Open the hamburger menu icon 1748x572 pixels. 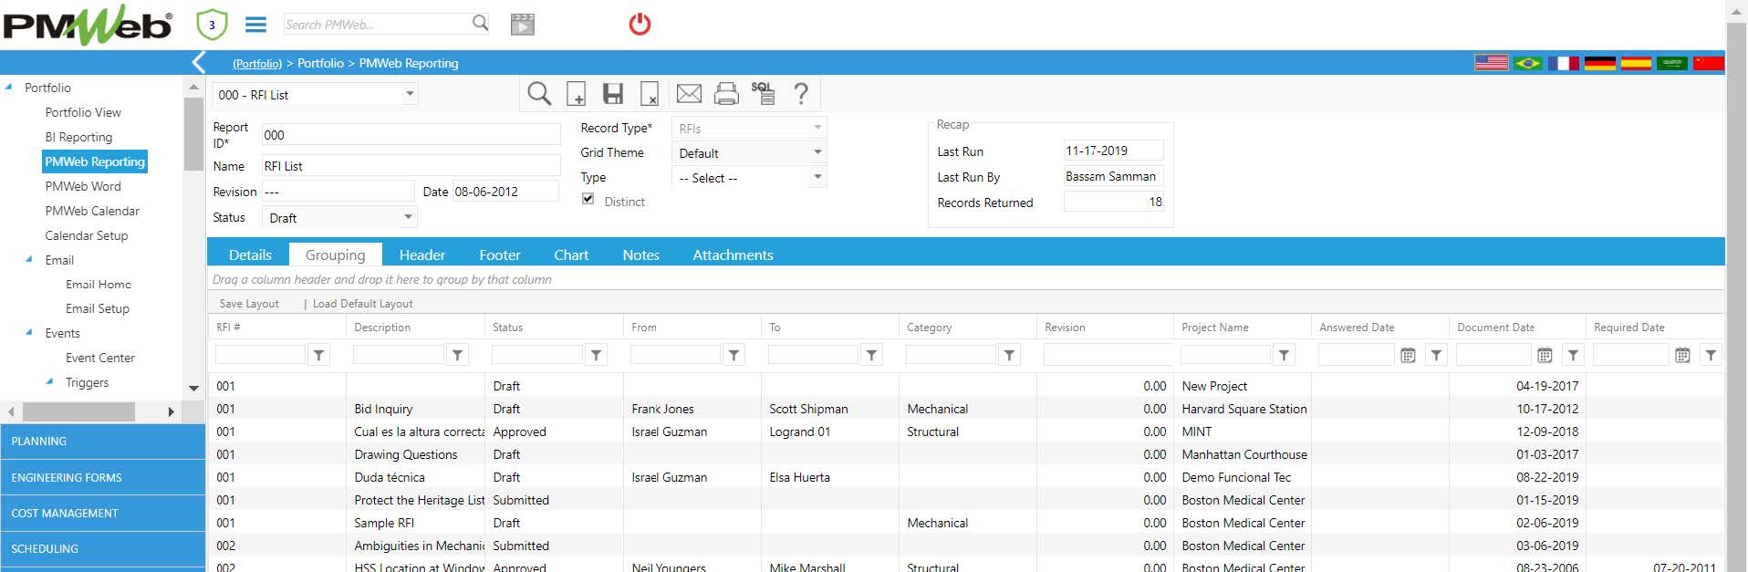tap(256, 25)
